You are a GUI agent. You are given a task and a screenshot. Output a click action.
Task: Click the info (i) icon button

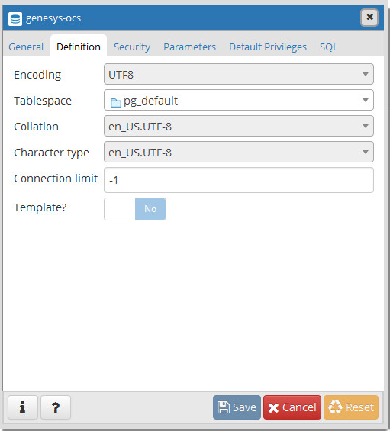(x=23, y=407)
